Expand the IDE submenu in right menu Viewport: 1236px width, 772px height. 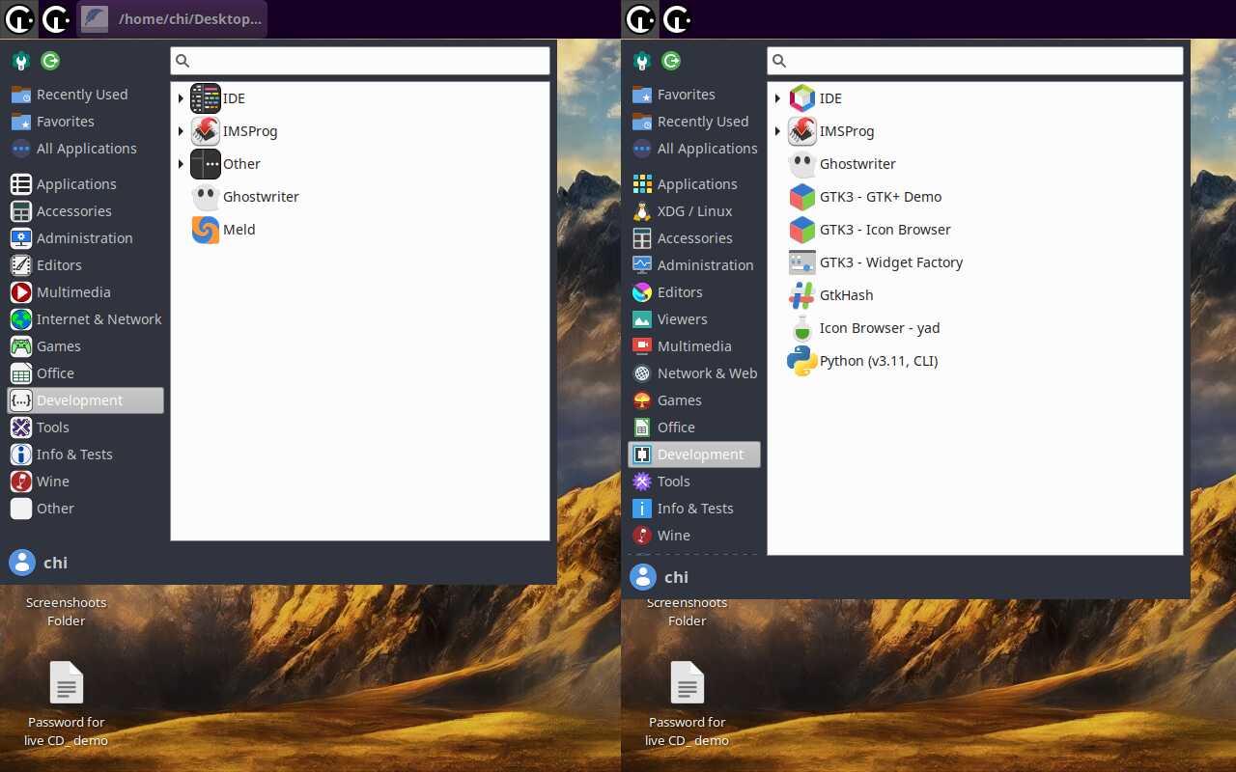tap(777, 98)
